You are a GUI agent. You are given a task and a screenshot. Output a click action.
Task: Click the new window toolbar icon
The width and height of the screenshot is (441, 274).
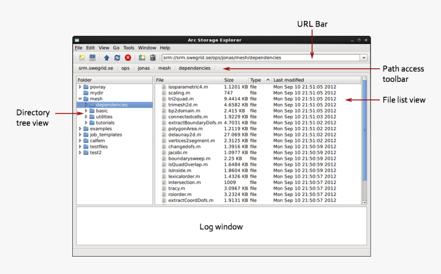(82, 58)
